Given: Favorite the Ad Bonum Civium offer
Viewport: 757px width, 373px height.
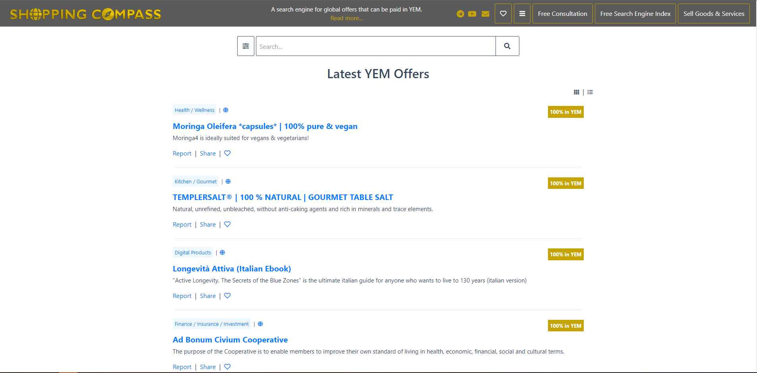Looking at the screenshot, I should pos(227,367).
